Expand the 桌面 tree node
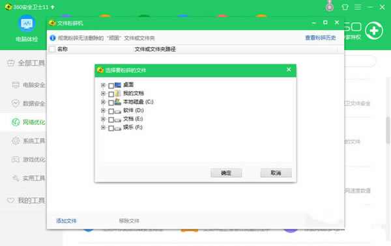 (103, 85)
